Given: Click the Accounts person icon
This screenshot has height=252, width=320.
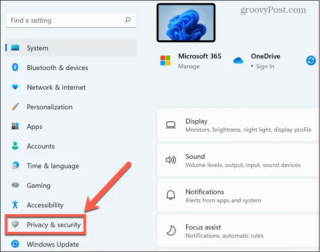Looking at the screenshot, I should click(x=15, y=146).
